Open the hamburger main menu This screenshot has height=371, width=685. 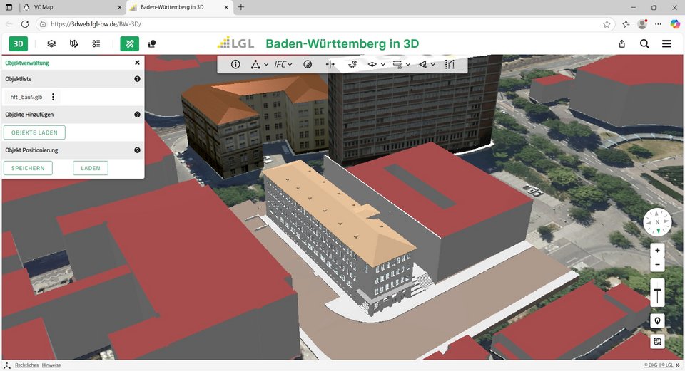(x=666, y=43)
